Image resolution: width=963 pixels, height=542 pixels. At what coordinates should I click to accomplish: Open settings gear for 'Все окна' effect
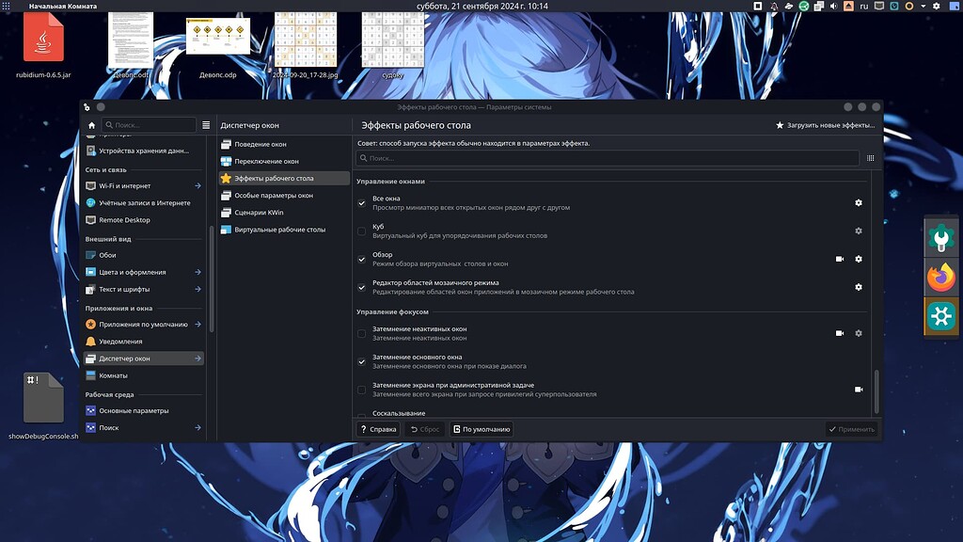pyautogui.click(x=858, y=203)
